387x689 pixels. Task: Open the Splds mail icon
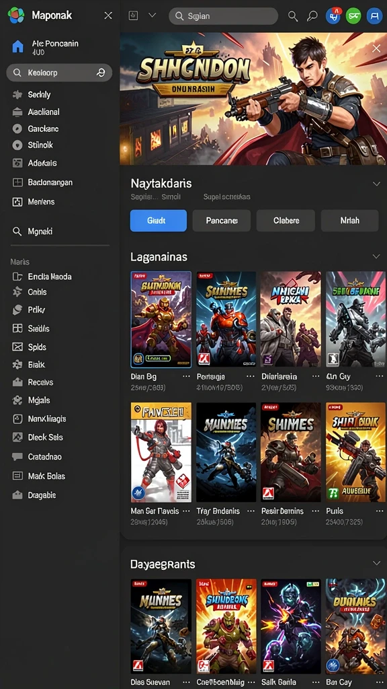tap(17, 347)
